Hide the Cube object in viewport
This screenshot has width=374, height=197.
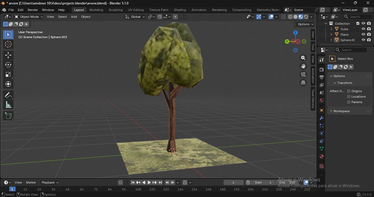pos(363,29)
